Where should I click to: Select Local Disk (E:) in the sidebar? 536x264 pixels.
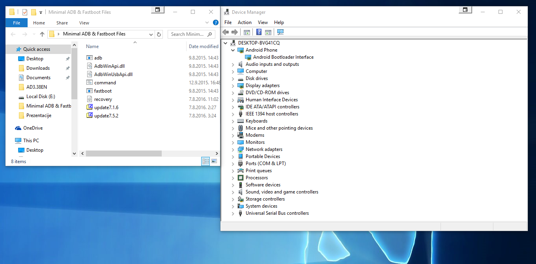pyautogui.click(x=41, y=97)
